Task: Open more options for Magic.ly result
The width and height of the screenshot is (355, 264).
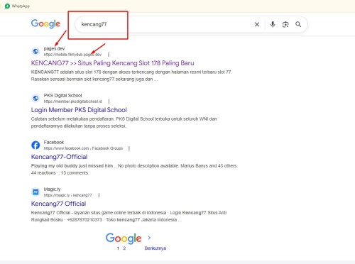Action: pyautogui.click(x=99, y=195)
